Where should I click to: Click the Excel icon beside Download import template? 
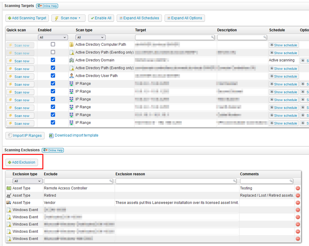point(51,135)
